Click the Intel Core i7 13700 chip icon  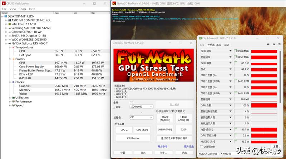tap(10, 24)
